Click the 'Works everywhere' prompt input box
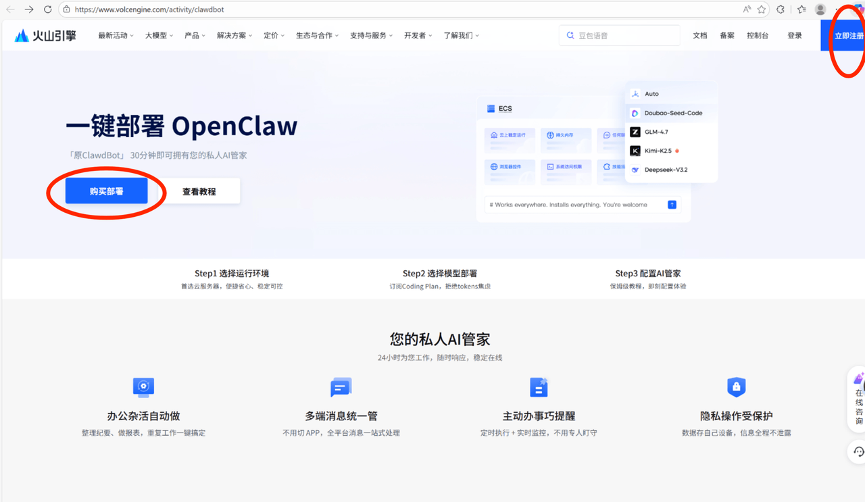865x502 pixels. (x=582, y=205)
